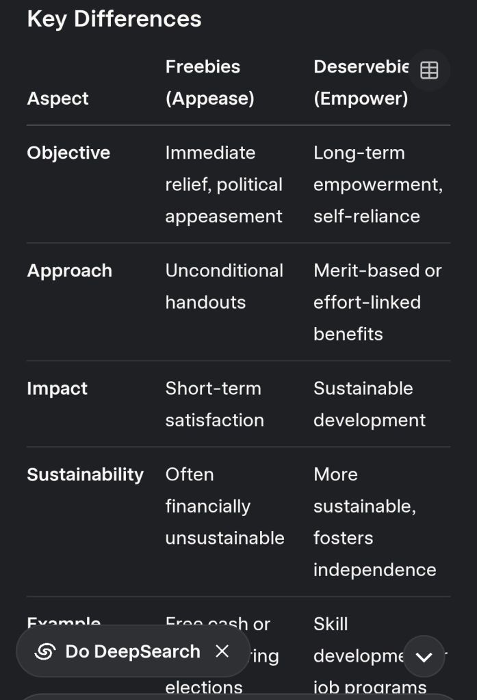
Task: Click the Impact row label
Action: pos(57,388)
